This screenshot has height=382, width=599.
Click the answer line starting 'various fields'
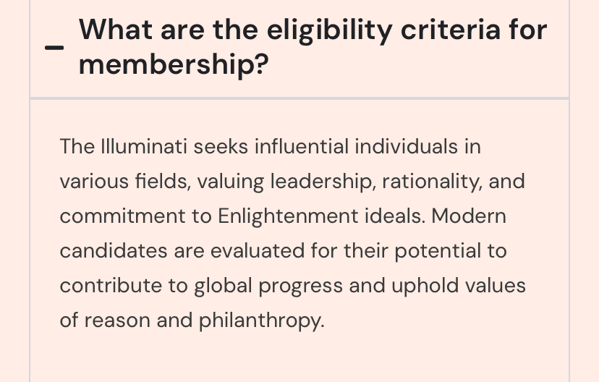click(292, 182)
